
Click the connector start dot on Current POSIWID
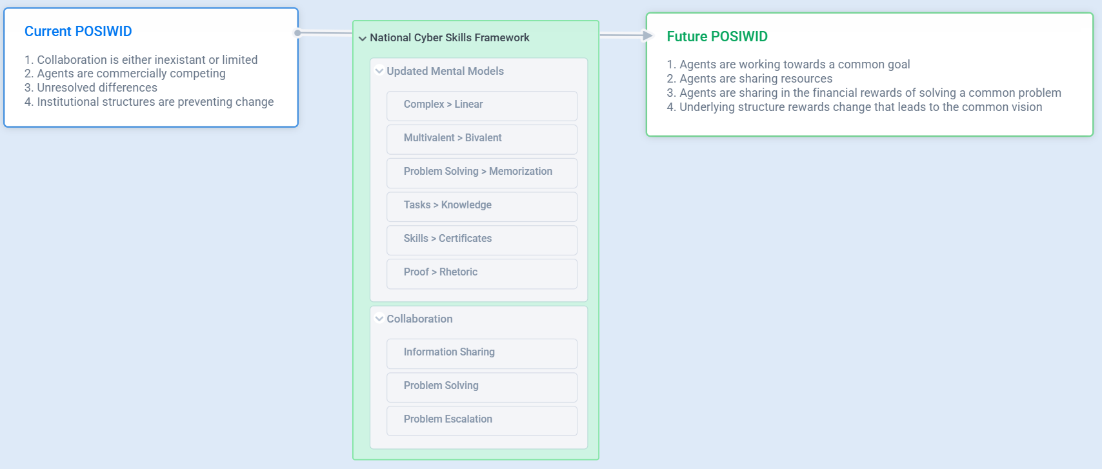297,33
